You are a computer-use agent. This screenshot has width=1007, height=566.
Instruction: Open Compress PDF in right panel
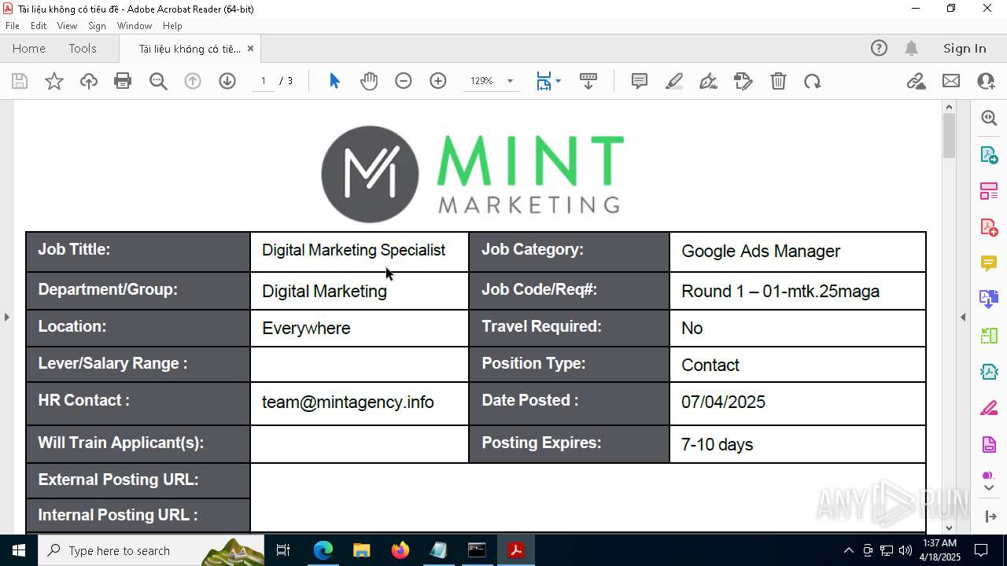coord(989,372)
